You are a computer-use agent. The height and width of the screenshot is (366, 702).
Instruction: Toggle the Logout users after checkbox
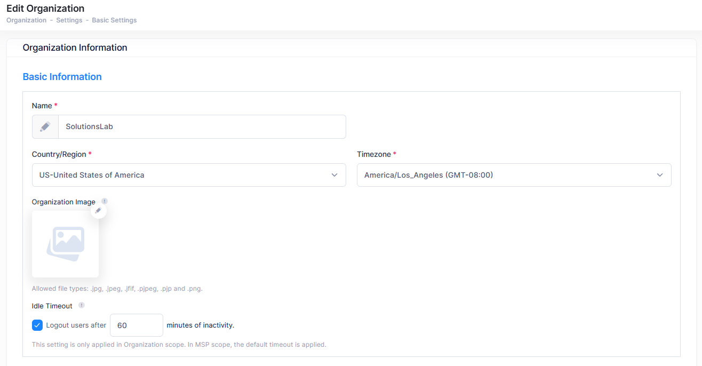click(x=37, y=325)
